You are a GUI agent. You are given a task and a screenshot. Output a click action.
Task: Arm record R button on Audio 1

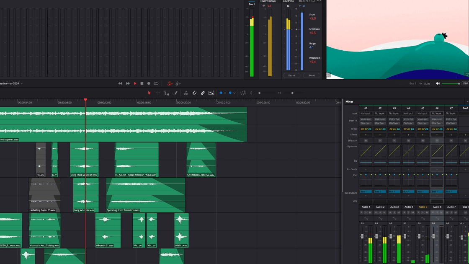(362, 212)
